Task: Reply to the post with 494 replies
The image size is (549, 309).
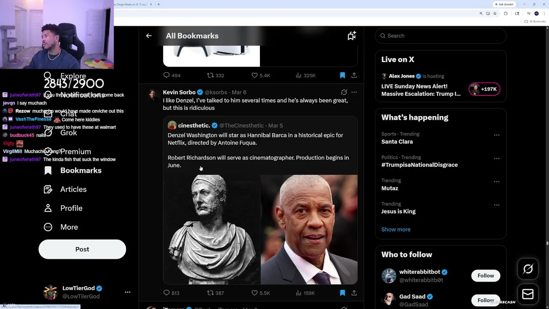Action: coord(172,75)
